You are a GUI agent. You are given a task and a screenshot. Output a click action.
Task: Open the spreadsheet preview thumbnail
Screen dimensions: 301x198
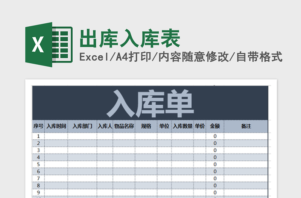point(151,139)
